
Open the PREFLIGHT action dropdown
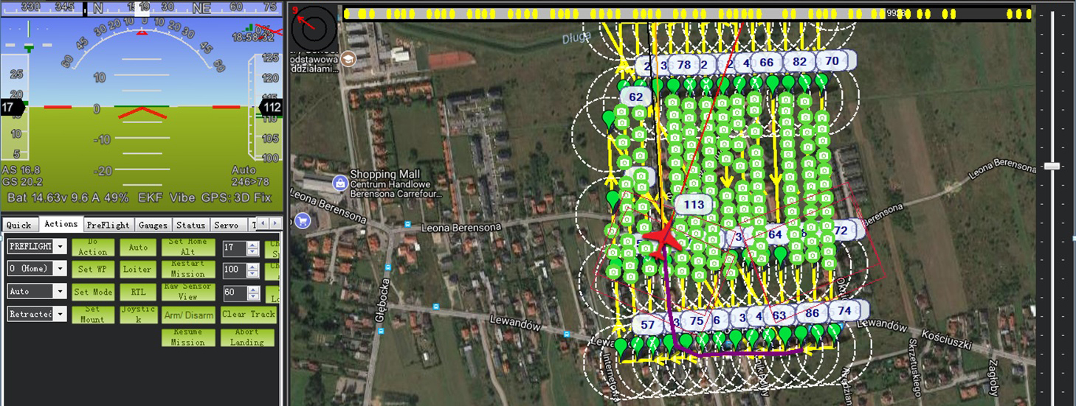point(60,246)
